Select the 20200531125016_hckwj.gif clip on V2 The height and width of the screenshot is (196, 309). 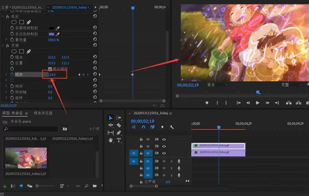218,146
